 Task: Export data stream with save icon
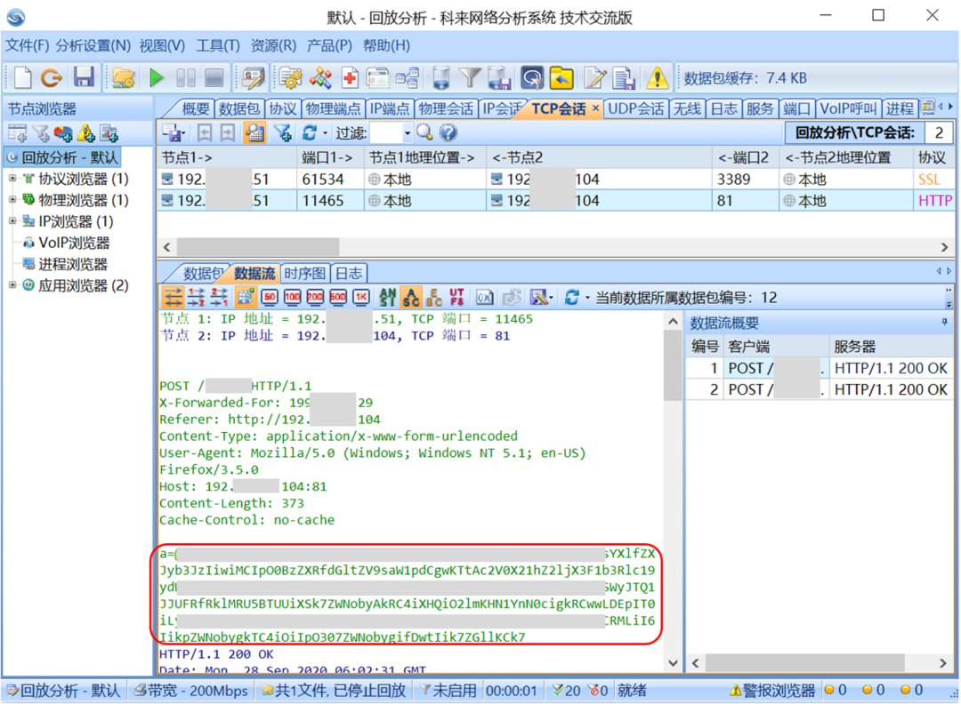538,297
